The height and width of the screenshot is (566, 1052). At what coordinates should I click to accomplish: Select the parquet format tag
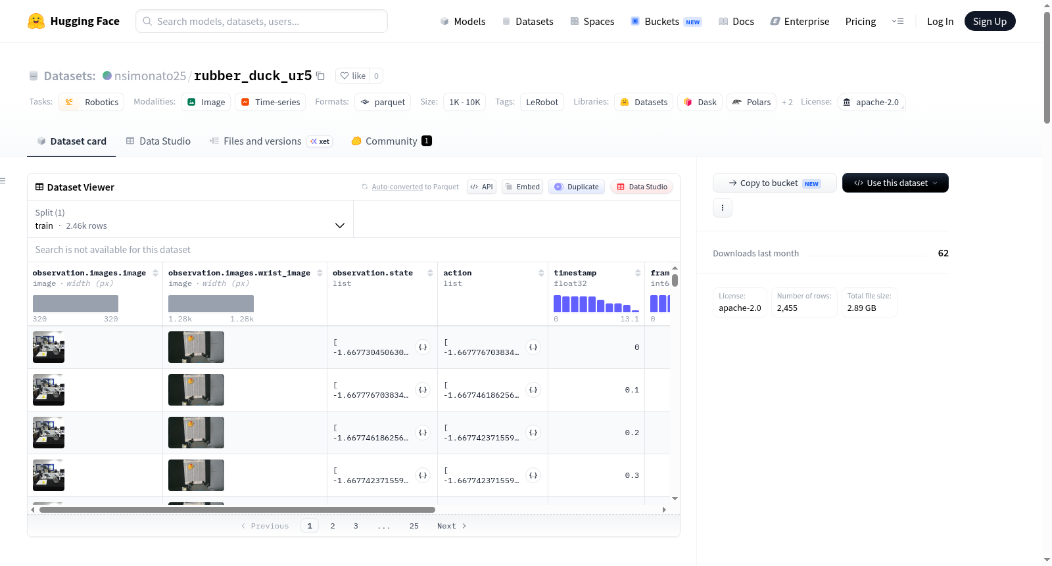point(383,102)
